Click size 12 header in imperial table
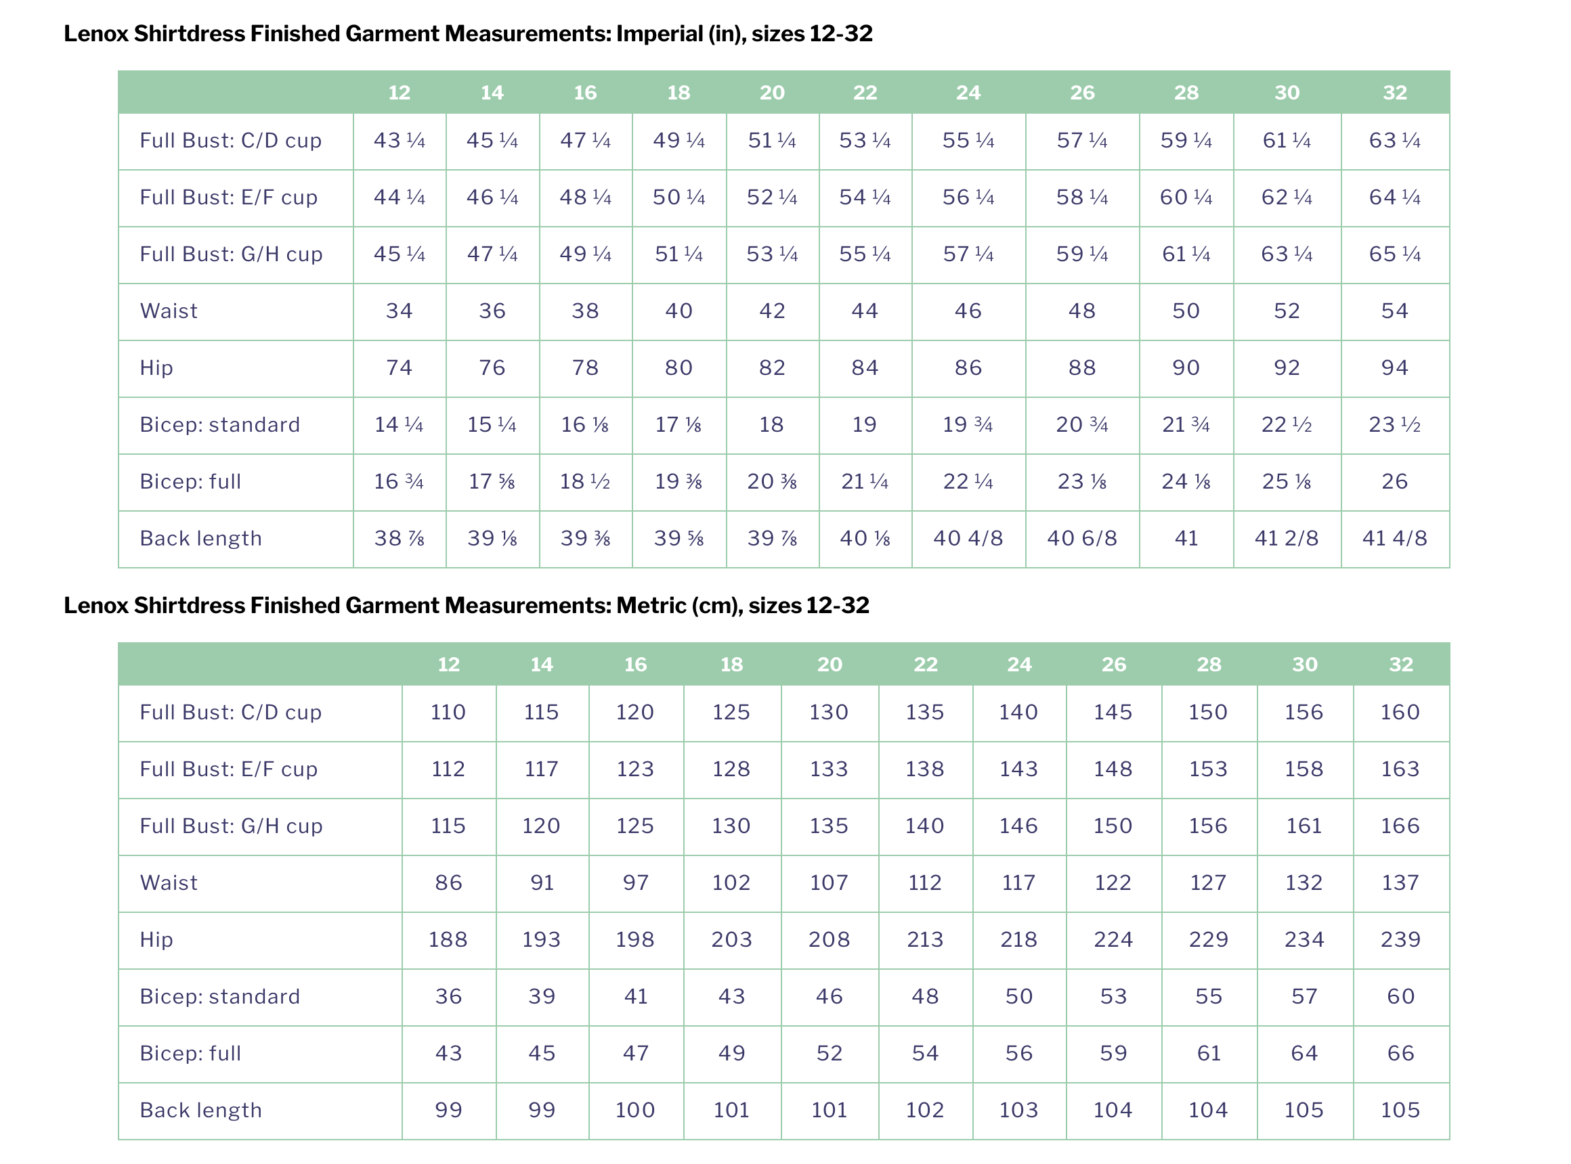 (x=399, y=92)
